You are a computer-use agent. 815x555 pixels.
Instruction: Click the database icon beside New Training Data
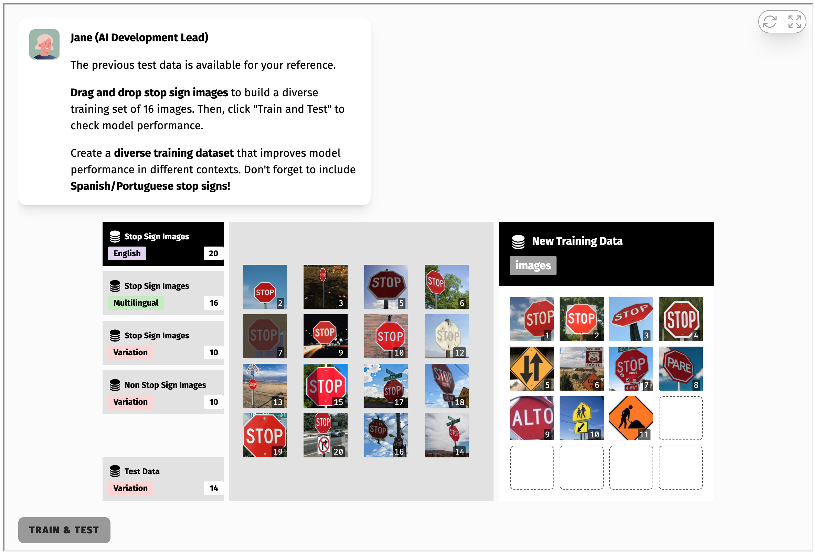point(518,242)
